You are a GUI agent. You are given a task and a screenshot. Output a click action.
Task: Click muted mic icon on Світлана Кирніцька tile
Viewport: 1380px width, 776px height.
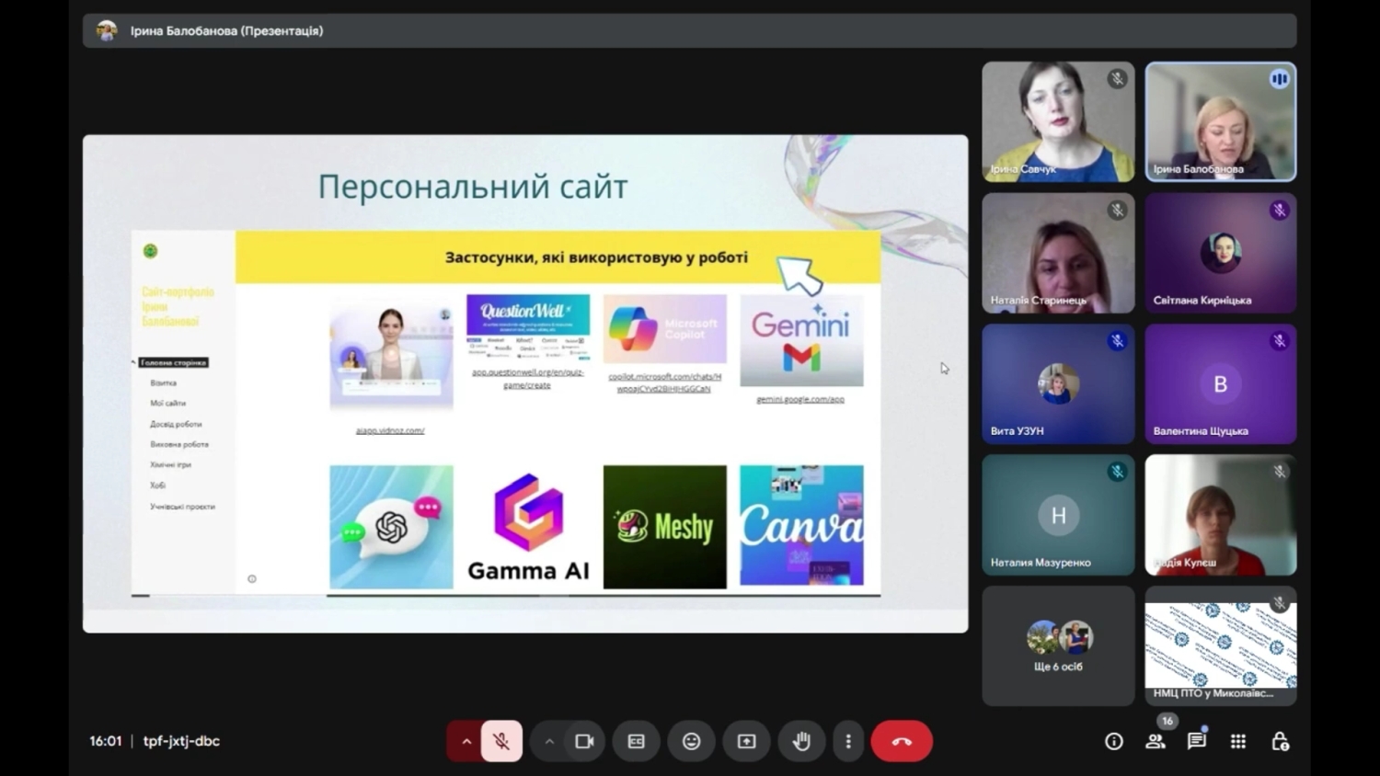[x=1280, y=211]
